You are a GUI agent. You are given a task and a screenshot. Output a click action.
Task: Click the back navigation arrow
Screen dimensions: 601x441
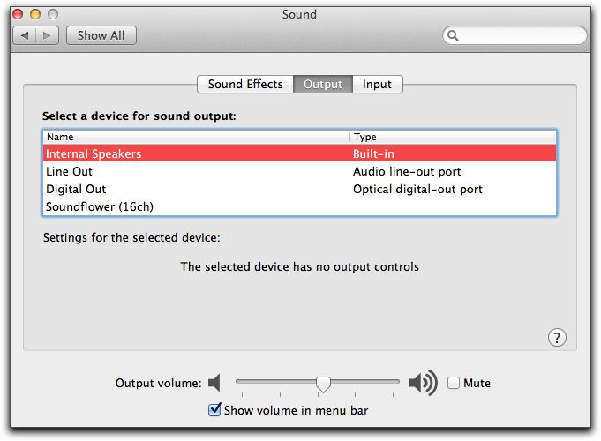click(25, 35)
